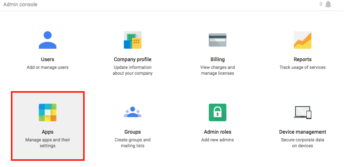Click the Admin console title
The height and width of the screenshot is (167, 344).
pos(21,4)
